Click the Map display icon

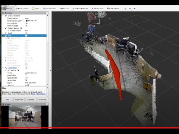[6, 36]
